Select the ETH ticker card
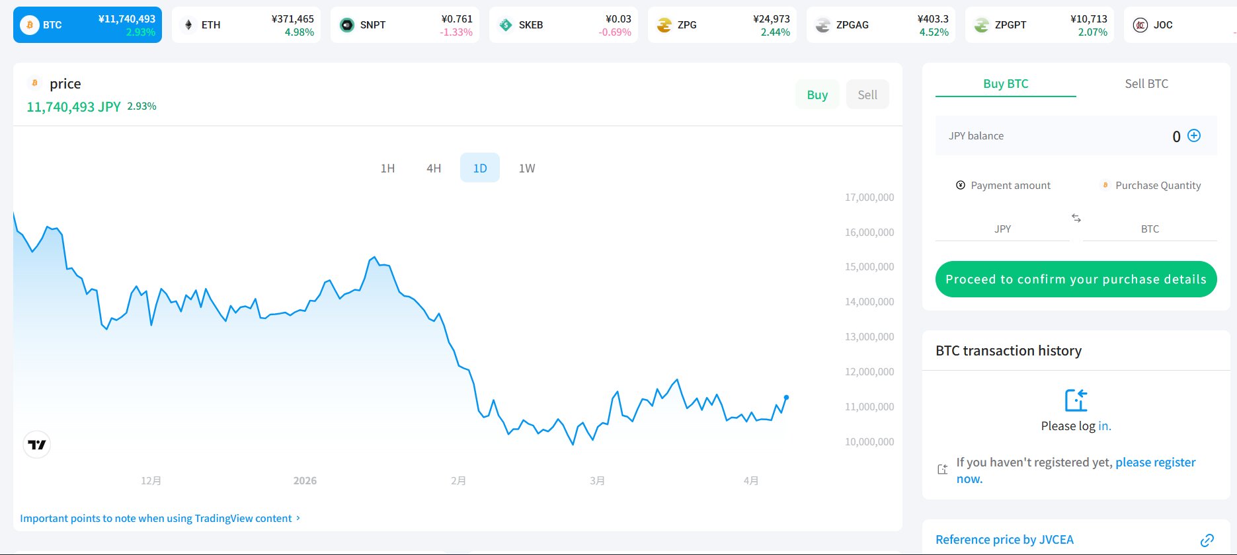Viewport: 1237px width, 555px height. [246, 25]
